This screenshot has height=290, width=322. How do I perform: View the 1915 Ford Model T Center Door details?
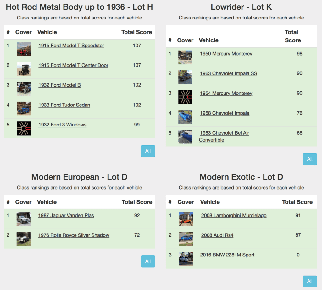click(73, 65)
